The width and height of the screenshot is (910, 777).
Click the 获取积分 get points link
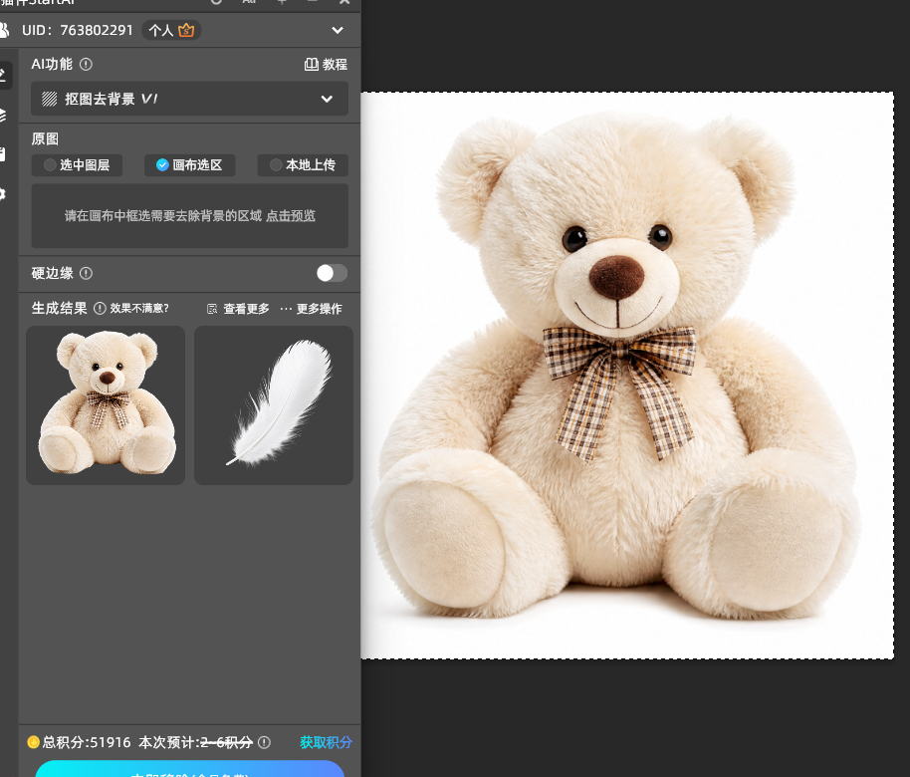(327, 742)
